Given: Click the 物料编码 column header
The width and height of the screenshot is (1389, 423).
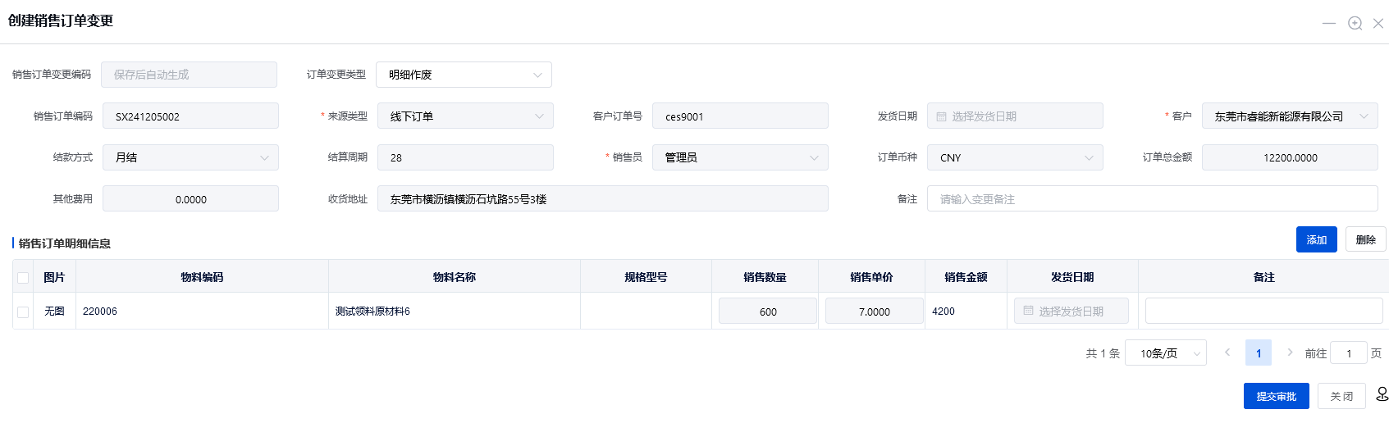Looking at the screenshot, I should [x=202, y=277].
